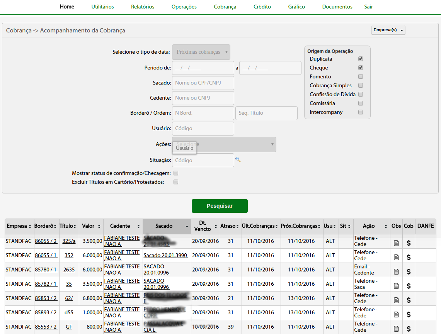Viewport: 441px width, 334px height.
Task: Open título link 2635
Action: coord(69,270)
